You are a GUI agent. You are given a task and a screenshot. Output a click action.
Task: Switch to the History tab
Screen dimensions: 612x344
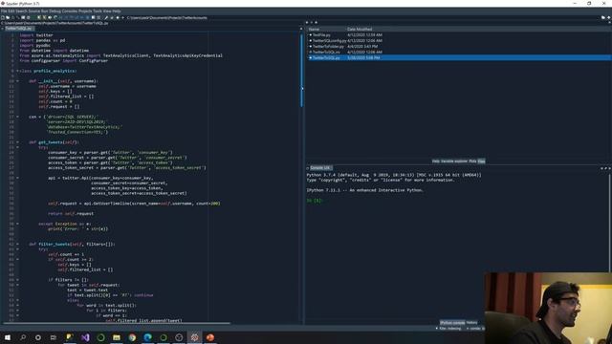coord(471,323)
